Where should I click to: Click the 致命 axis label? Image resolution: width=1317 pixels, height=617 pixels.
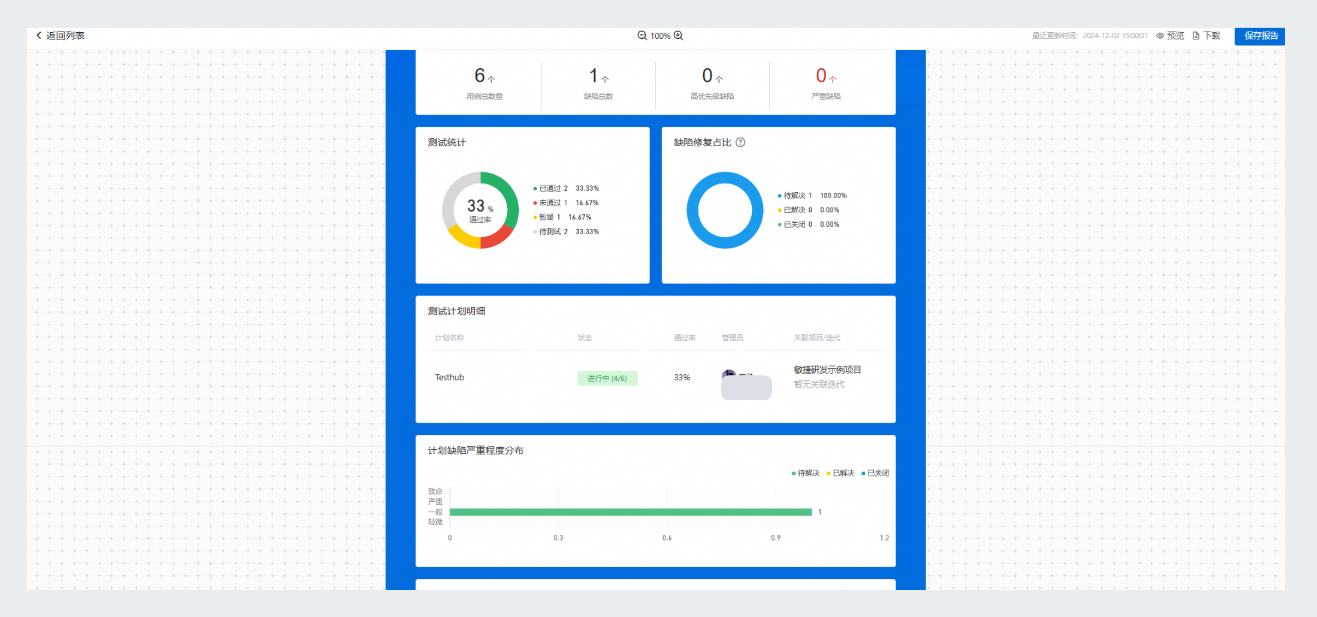pyautogui.click(x=435, y=491)
